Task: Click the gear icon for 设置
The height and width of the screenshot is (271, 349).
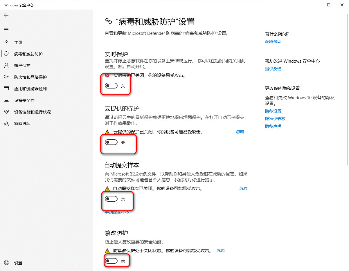Action: pyautogui.click(x=6, y=263)
